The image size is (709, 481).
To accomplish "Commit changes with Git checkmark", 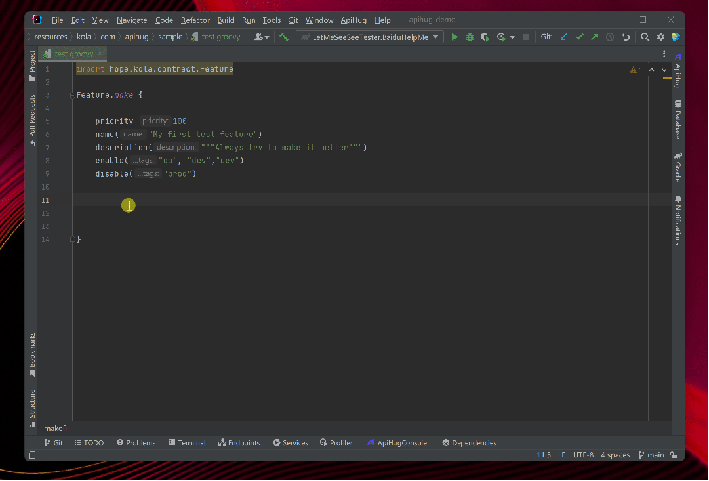I will (x=579, y=37).
